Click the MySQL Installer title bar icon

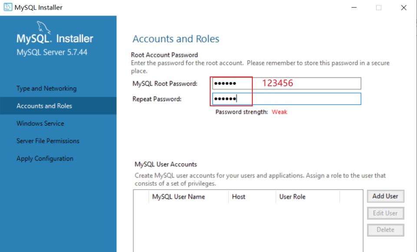point(8,7)
